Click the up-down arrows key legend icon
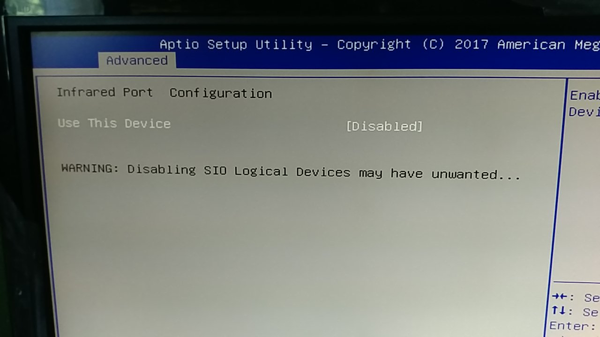 point(560,311)
